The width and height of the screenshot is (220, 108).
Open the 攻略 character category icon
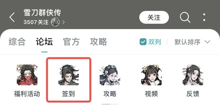tap(110, 75)
